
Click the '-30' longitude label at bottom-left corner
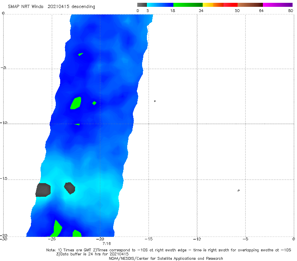click(x=4, y=239)
